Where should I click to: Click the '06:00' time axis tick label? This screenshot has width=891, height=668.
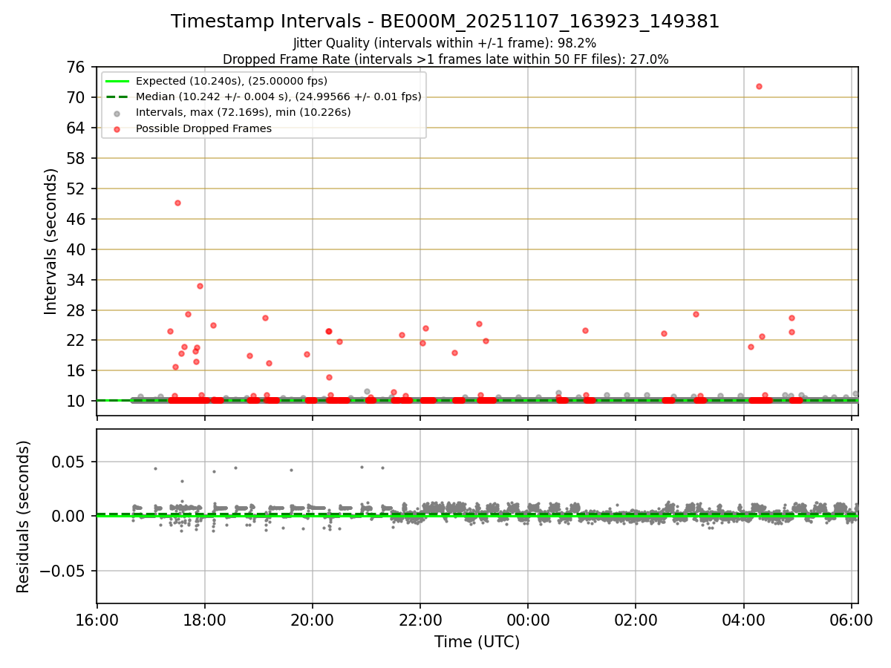click(x=851, y=619)
